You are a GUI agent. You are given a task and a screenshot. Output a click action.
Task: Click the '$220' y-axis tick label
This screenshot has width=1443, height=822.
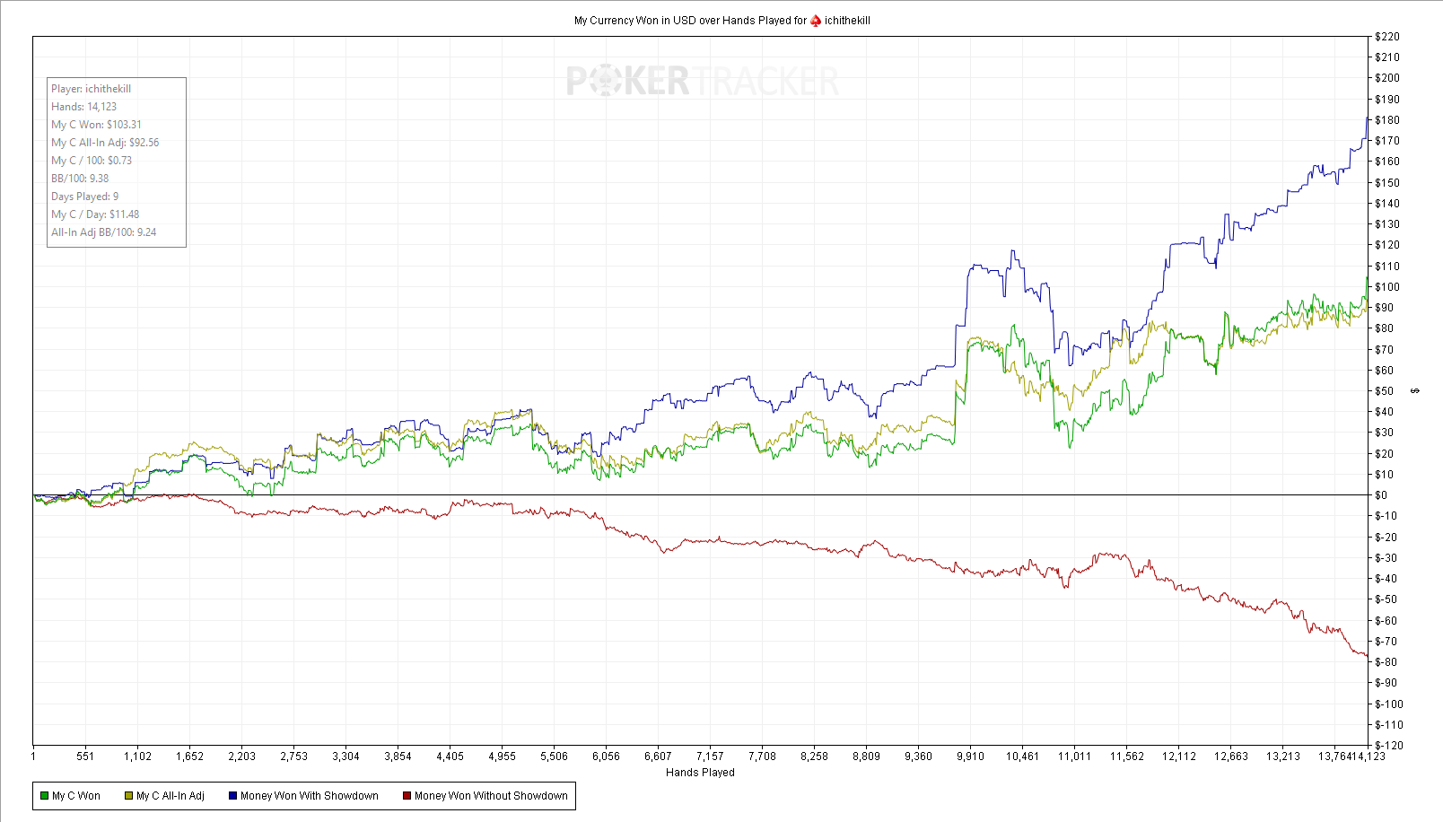pyautogui.click(x=1387, y=37)
